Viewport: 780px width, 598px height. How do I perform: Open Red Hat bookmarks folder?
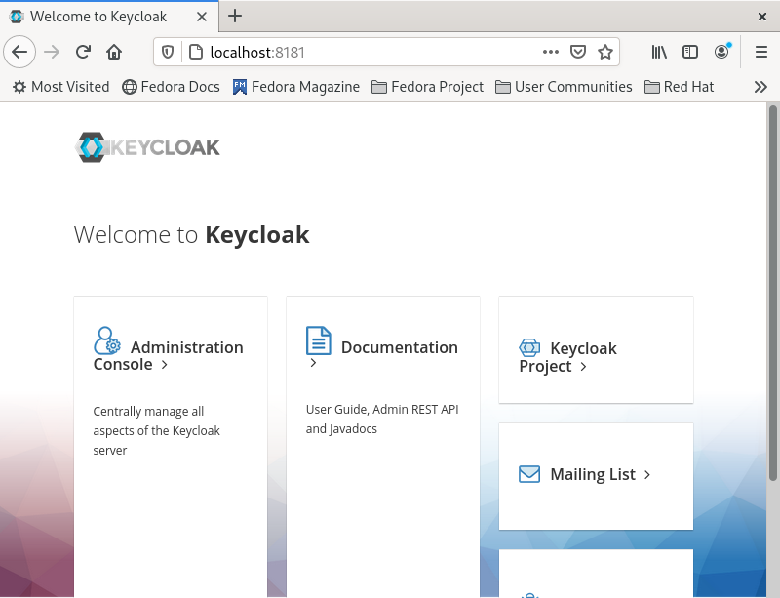pyautogui.click(x=679, y=87)
